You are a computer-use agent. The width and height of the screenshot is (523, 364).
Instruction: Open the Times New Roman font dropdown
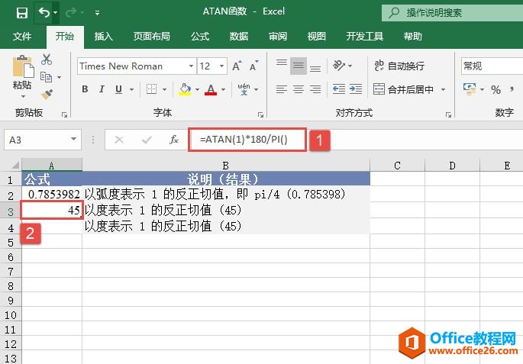(x=190, y=66)
